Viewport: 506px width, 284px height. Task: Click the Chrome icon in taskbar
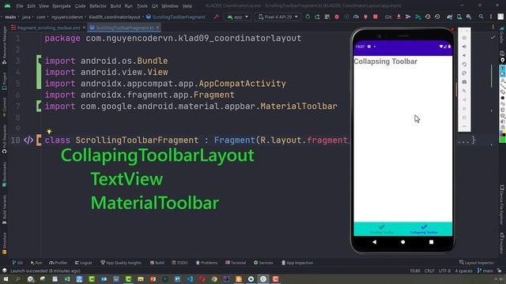click(214, 278)
